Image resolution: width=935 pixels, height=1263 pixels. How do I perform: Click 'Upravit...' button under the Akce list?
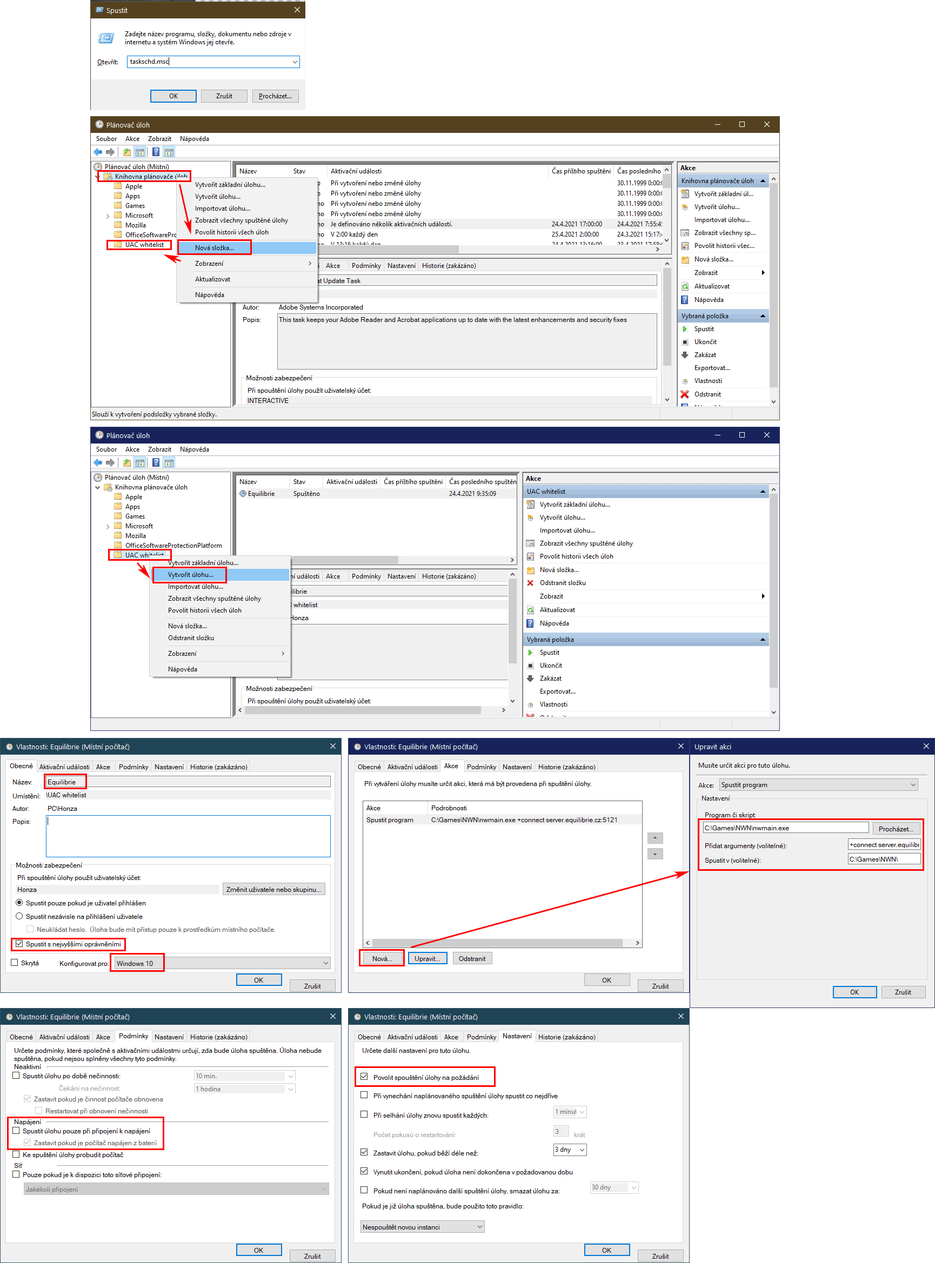click(x=427, y=959)
